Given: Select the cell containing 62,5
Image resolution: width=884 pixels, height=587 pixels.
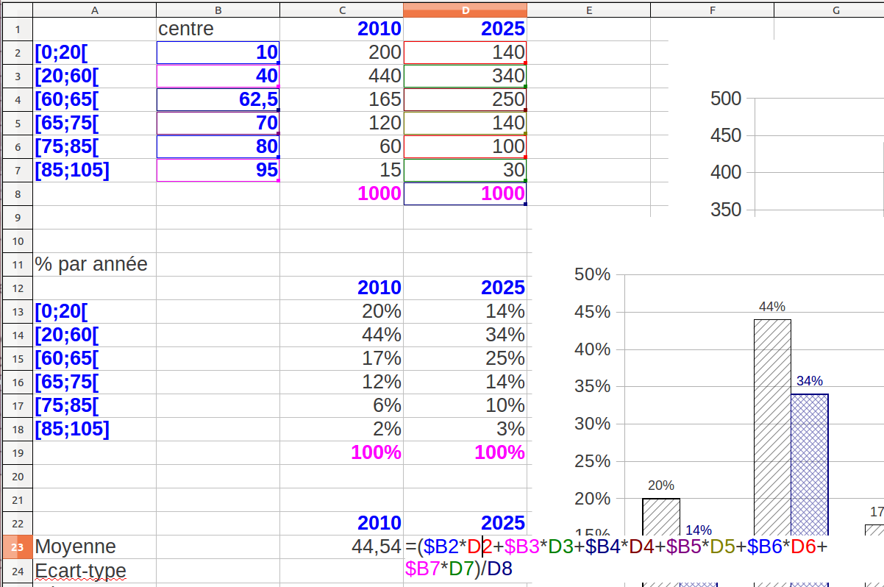Looking at the screenshot, I should 218,99.
